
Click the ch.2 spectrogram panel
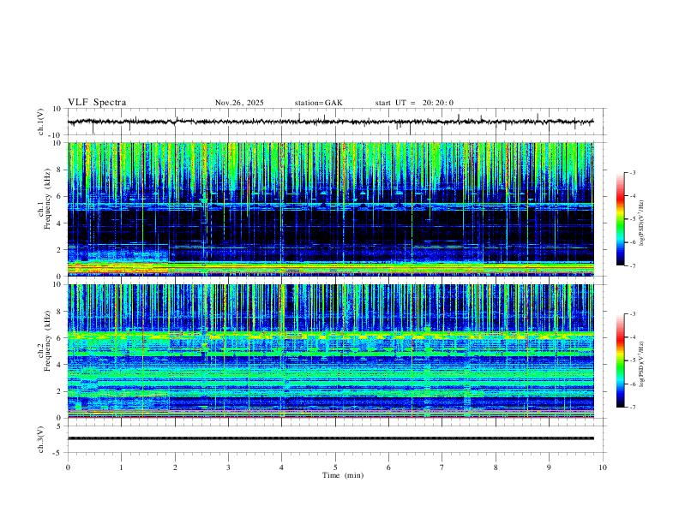330,351
